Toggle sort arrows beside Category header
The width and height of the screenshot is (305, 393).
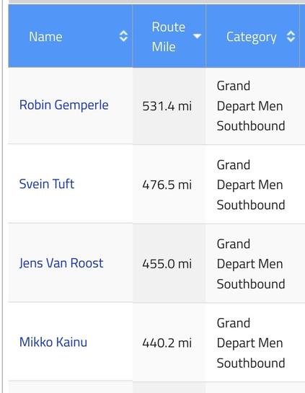coord(291,36)
